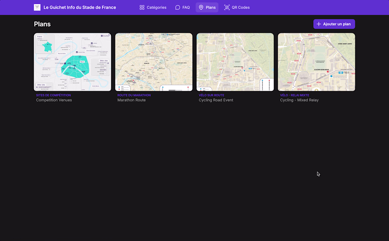Switch to the FAQ tab

tap(182, 7)
